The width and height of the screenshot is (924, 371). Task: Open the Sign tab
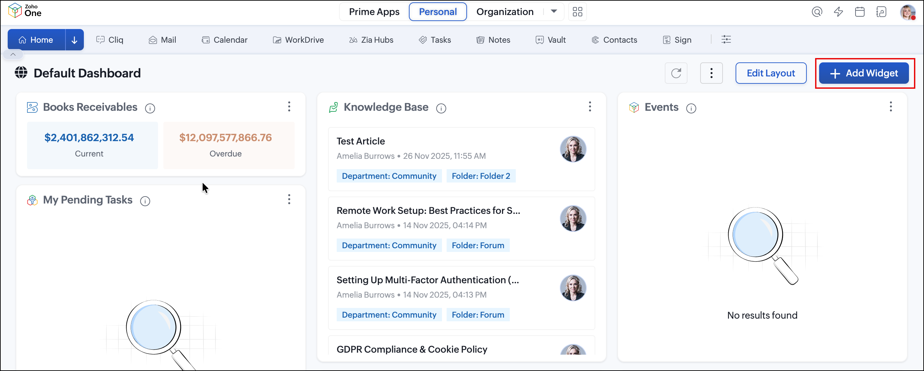[677, 40]
